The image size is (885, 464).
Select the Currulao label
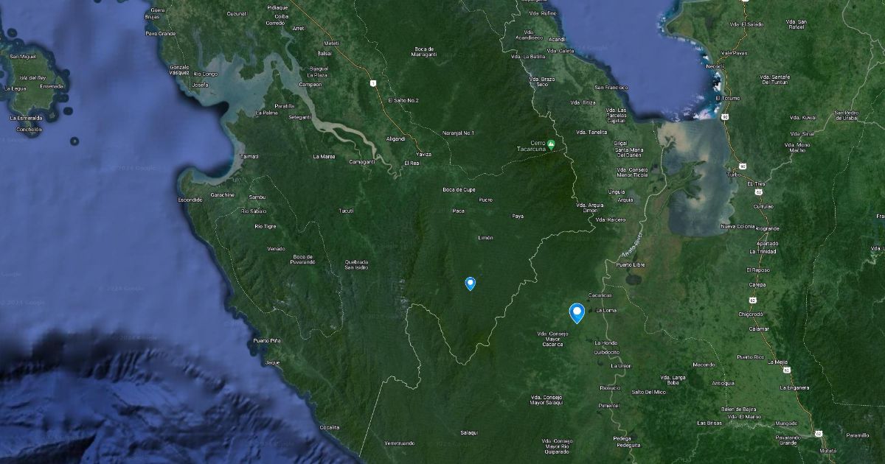(x=762, y=206)
